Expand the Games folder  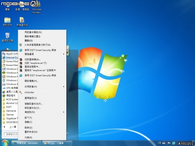[x=10, y=115]
